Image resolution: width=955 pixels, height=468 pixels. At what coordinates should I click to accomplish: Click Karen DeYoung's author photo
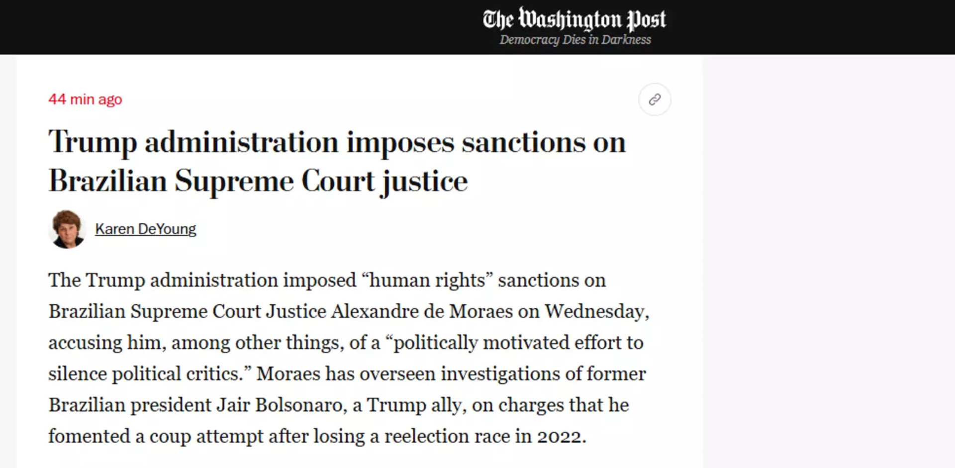click(x=67, y=229)
